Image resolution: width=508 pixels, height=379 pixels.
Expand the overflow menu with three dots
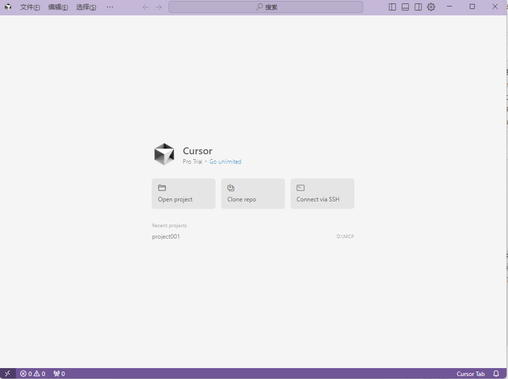click(110, 7)
